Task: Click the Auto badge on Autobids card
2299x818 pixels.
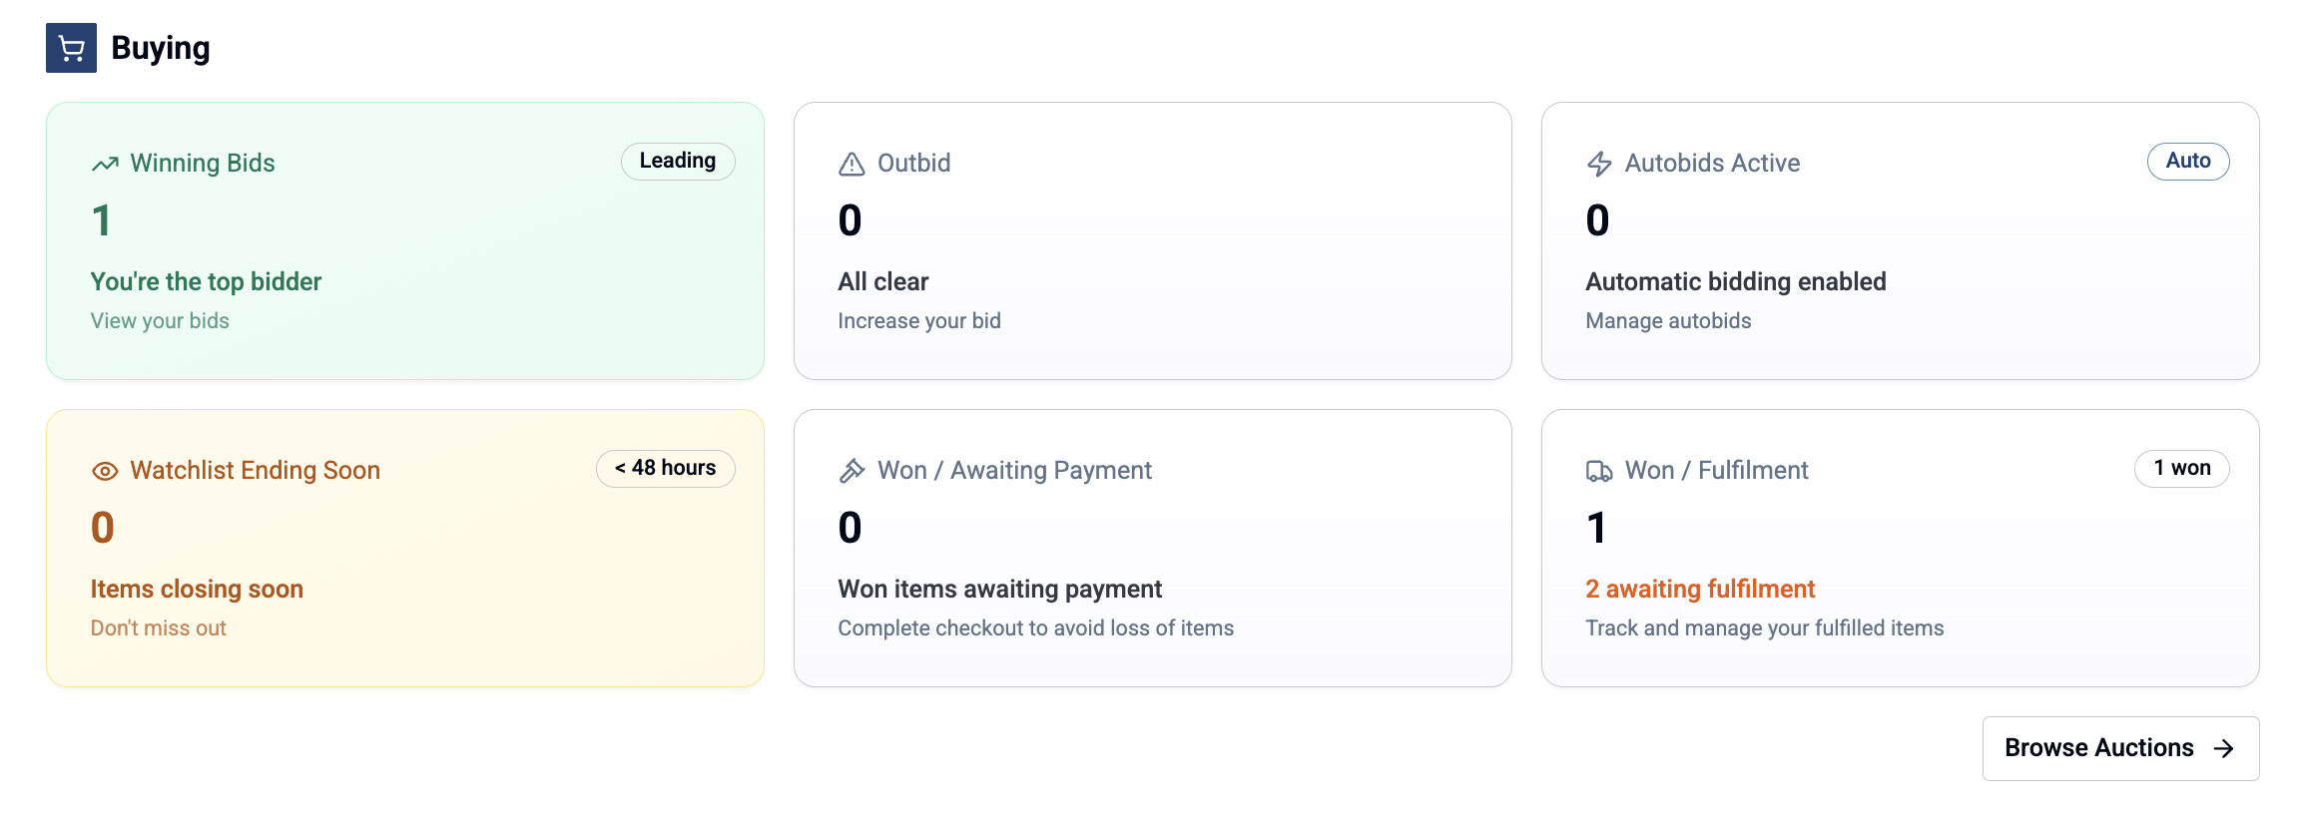Action: (x=2187, y=162)
